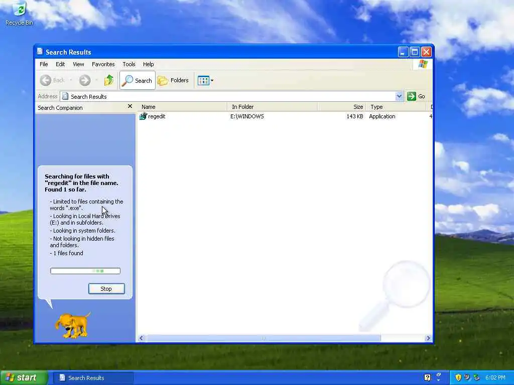Open the Favorites menu
Image resolution: width=514 pixels, height=385 pixels.
click(103, 64)
